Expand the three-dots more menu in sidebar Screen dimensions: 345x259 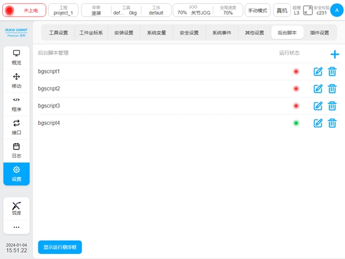17,226
